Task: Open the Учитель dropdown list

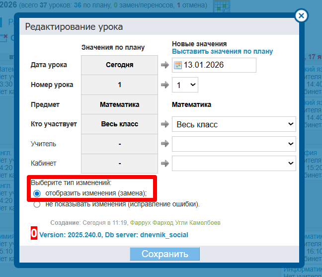Action: 234,144
